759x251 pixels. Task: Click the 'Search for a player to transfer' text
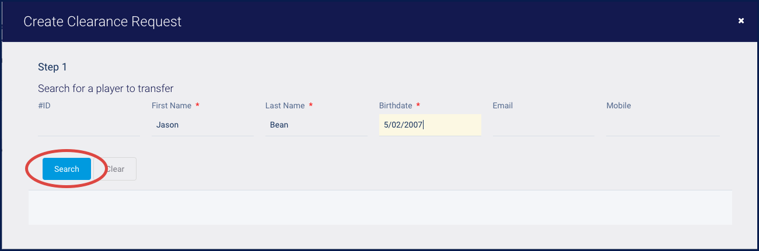click(x=106, y=89)
